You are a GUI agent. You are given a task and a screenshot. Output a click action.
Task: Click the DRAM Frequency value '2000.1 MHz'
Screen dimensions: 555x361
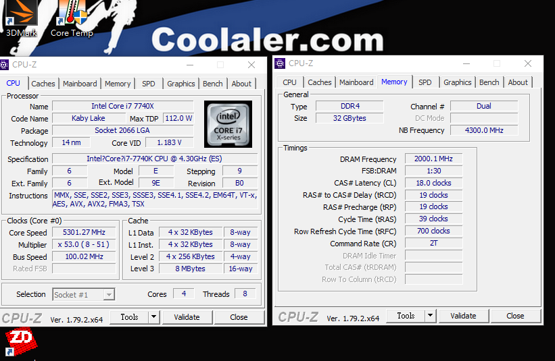pyautogui.click(x=433, y=159)
